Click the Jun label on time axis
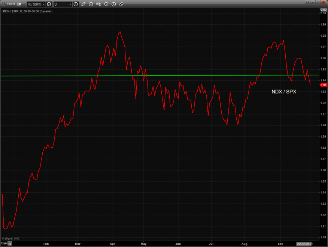 click(x=178, y=244)
